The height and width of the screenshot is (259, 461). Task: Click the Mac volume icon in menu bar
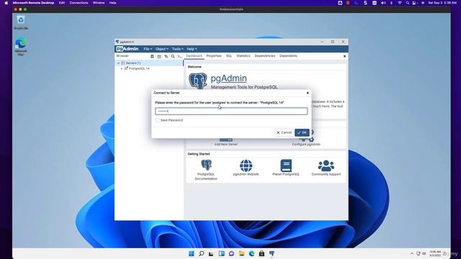pyautogui.click(x=383, y=3)
